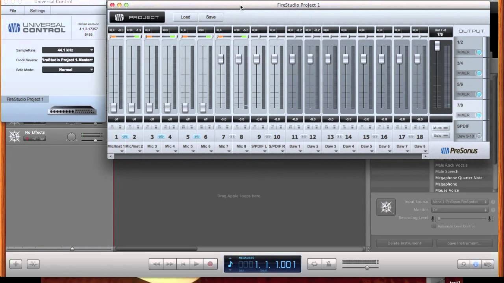Open GarageBand's media browser button
Image resolution: width=504 pixels, height=283 pixels.
[488, 264]
